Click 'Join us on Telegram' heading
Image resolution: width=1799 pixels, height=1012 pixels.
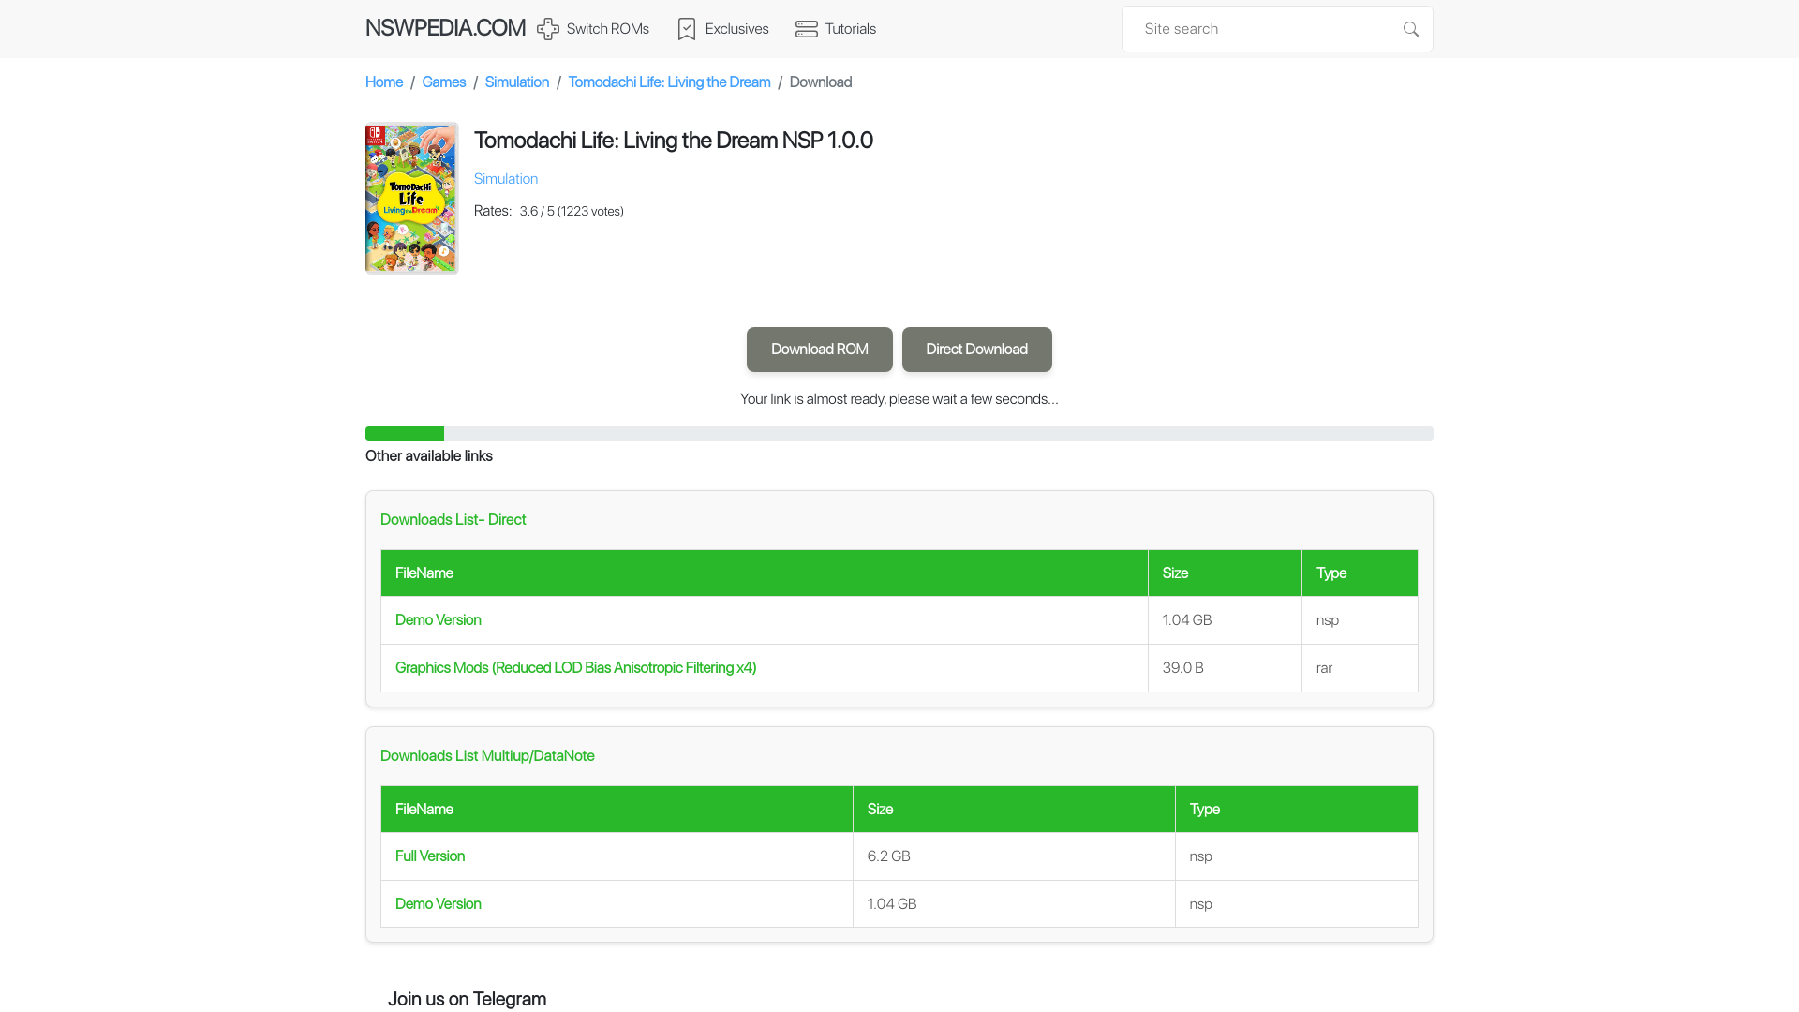pyautogui.click(x=467, y=999)
